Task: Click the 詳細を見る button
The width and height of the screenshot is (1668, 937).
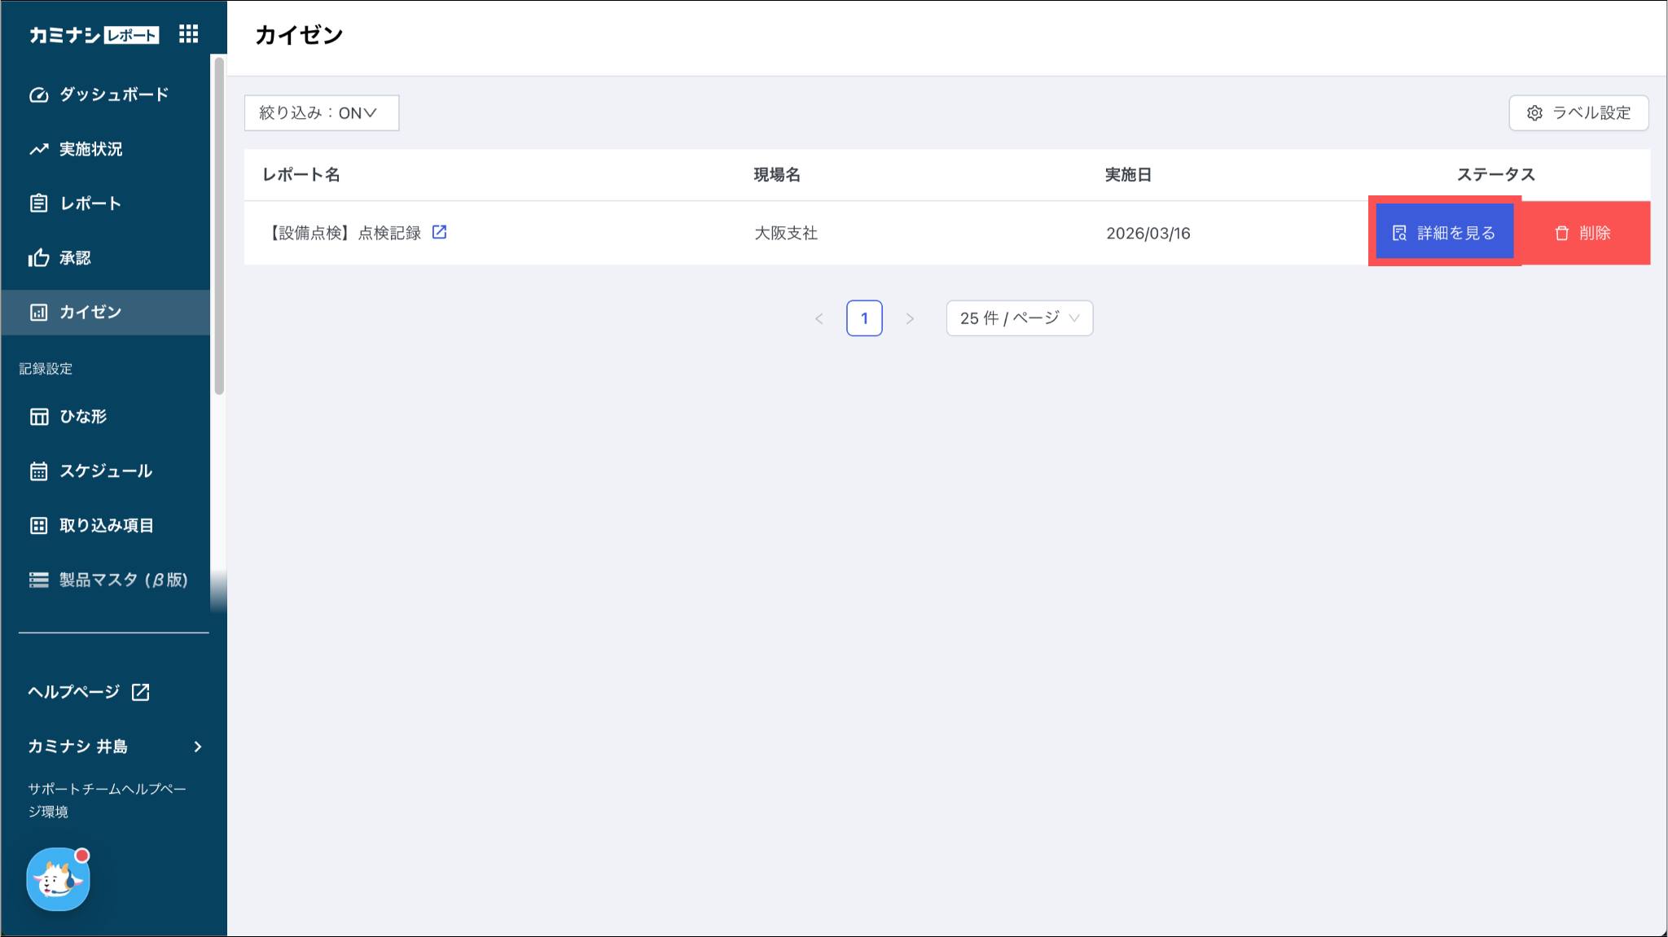Action: click(1444, 234)
